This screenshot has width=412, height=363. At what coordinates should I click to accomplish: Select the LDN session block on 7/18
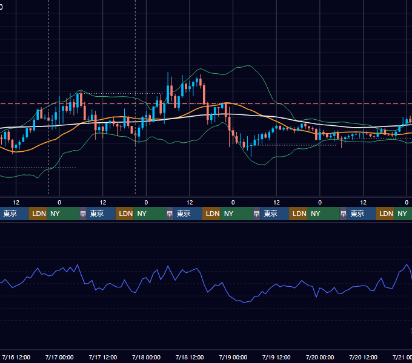[x=211, y=214]
